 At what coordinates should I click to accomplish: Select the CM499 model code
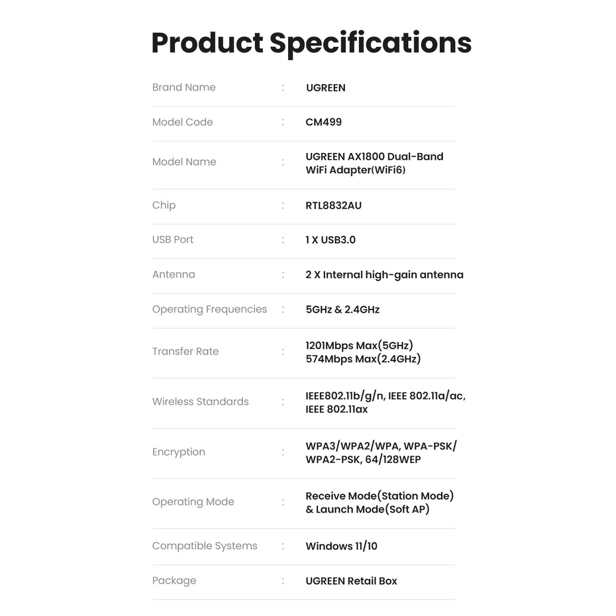[323, 122]
